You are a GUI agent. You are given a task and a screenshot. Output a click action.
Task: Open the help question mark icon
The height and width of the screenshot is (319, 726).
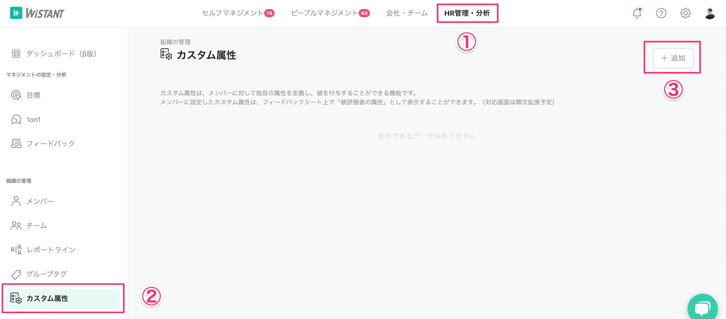[x=661, y=13]
